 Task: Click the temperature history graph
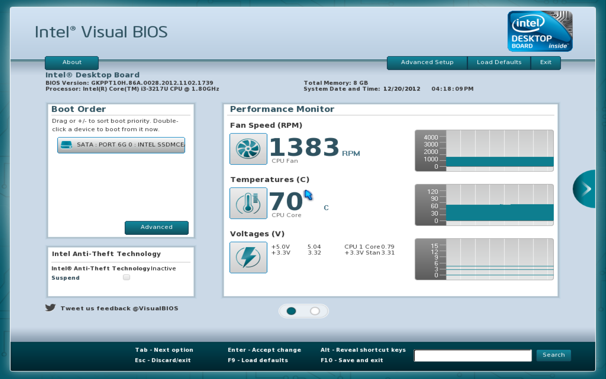coord(484,205)
